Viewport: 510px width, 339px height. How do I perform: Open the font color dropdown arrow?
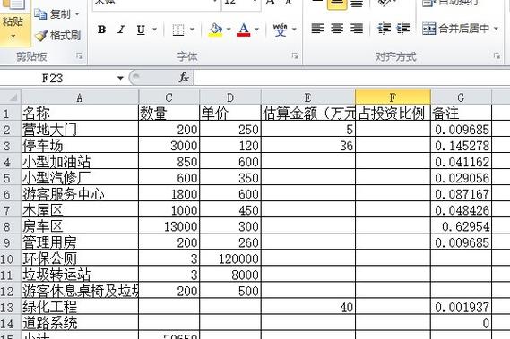pos(257,30)
